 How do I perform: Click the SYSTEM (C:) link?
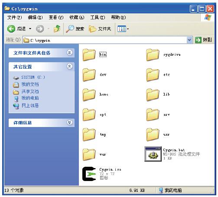point(33,77)
